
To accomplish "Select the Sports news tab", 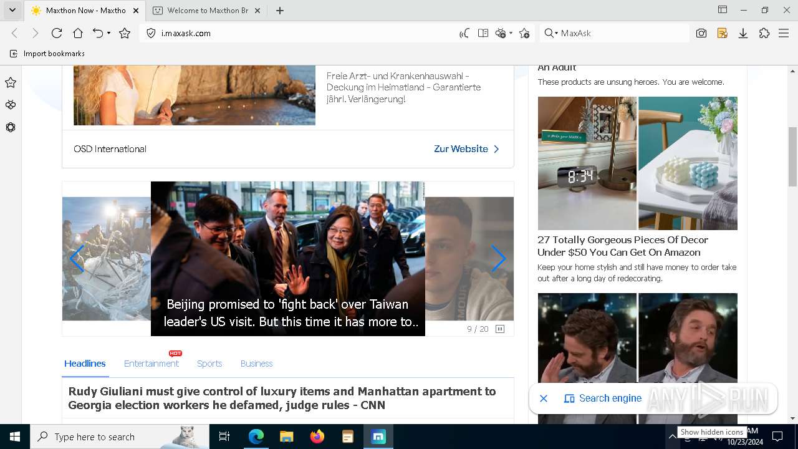I will 209,364.
